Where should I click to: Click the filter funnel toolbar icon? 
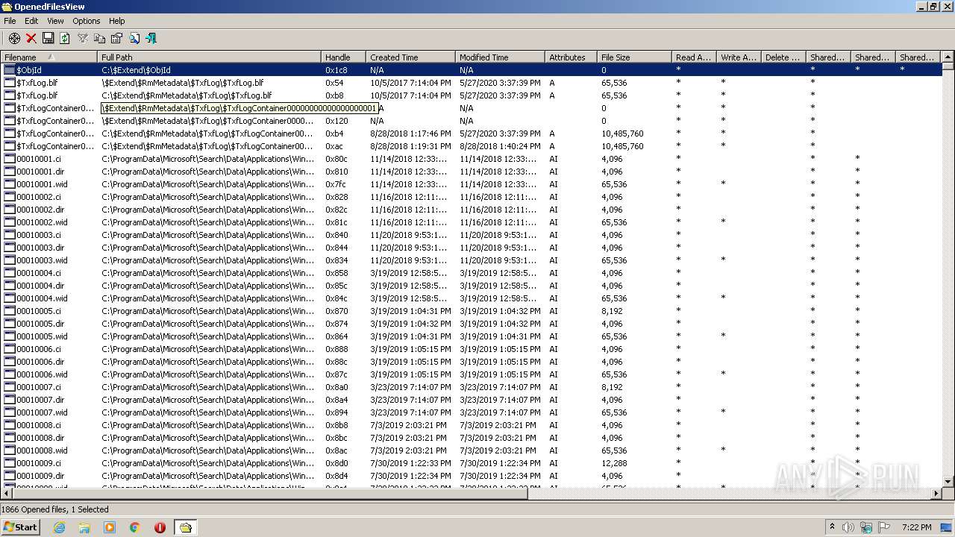[83, 38]
